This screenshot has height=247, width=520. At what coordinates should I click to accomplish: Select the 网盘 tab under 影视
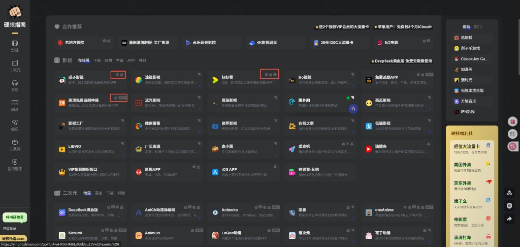[x=109, y=61]
